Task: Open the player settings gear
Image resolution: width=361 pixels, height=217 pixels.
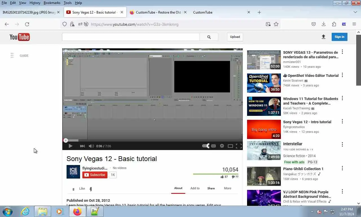Action: (x=222, y=146)
